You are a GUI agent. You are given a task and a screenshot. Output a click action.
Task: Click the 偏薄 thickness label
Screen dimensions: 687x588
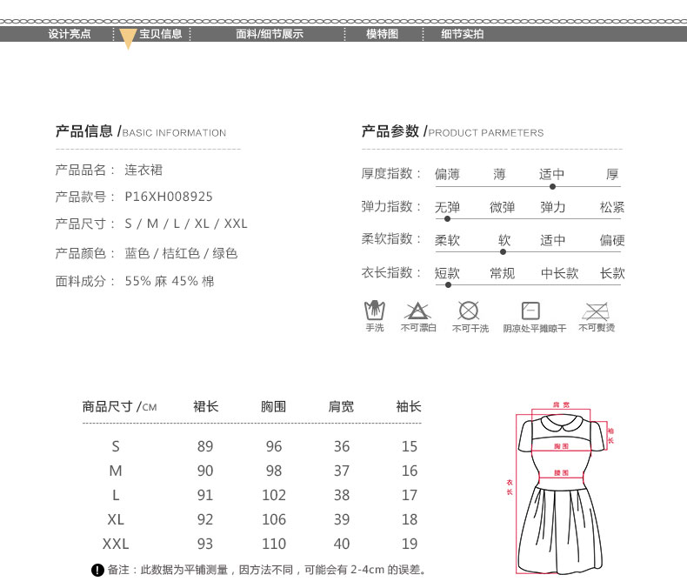[x=447, y=174]
